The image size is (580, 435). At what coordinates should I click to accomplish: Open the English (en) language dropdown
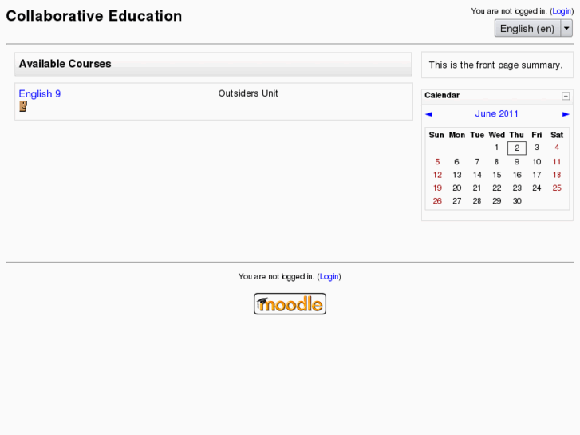(x=534, y=28)
